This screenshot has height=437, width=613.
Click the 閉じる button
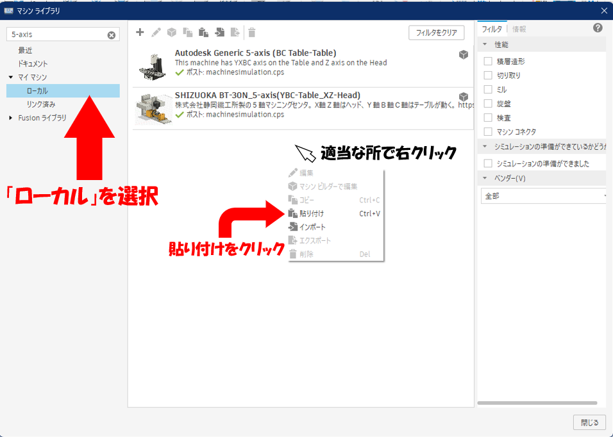point(589,422)
